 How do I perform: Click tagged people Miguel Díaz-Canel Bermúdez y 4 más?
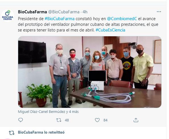click(x=48, y=112)
